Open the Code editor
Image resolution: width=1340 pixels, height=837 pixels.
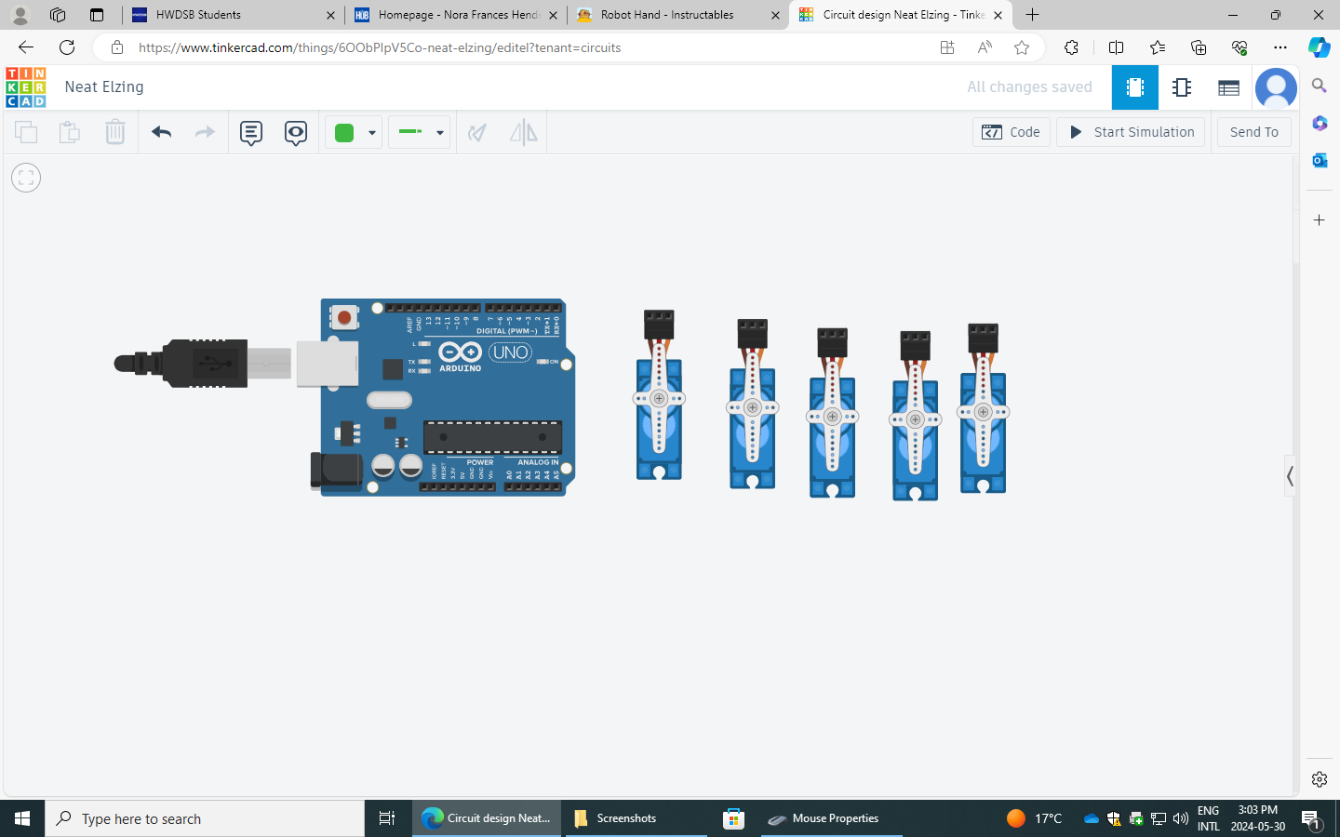(x=1012, y=132)
